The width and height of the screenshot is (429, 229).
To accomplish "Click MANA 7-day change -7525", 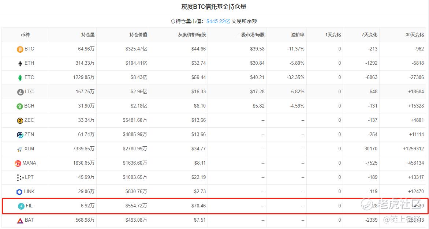I will 371,163.
